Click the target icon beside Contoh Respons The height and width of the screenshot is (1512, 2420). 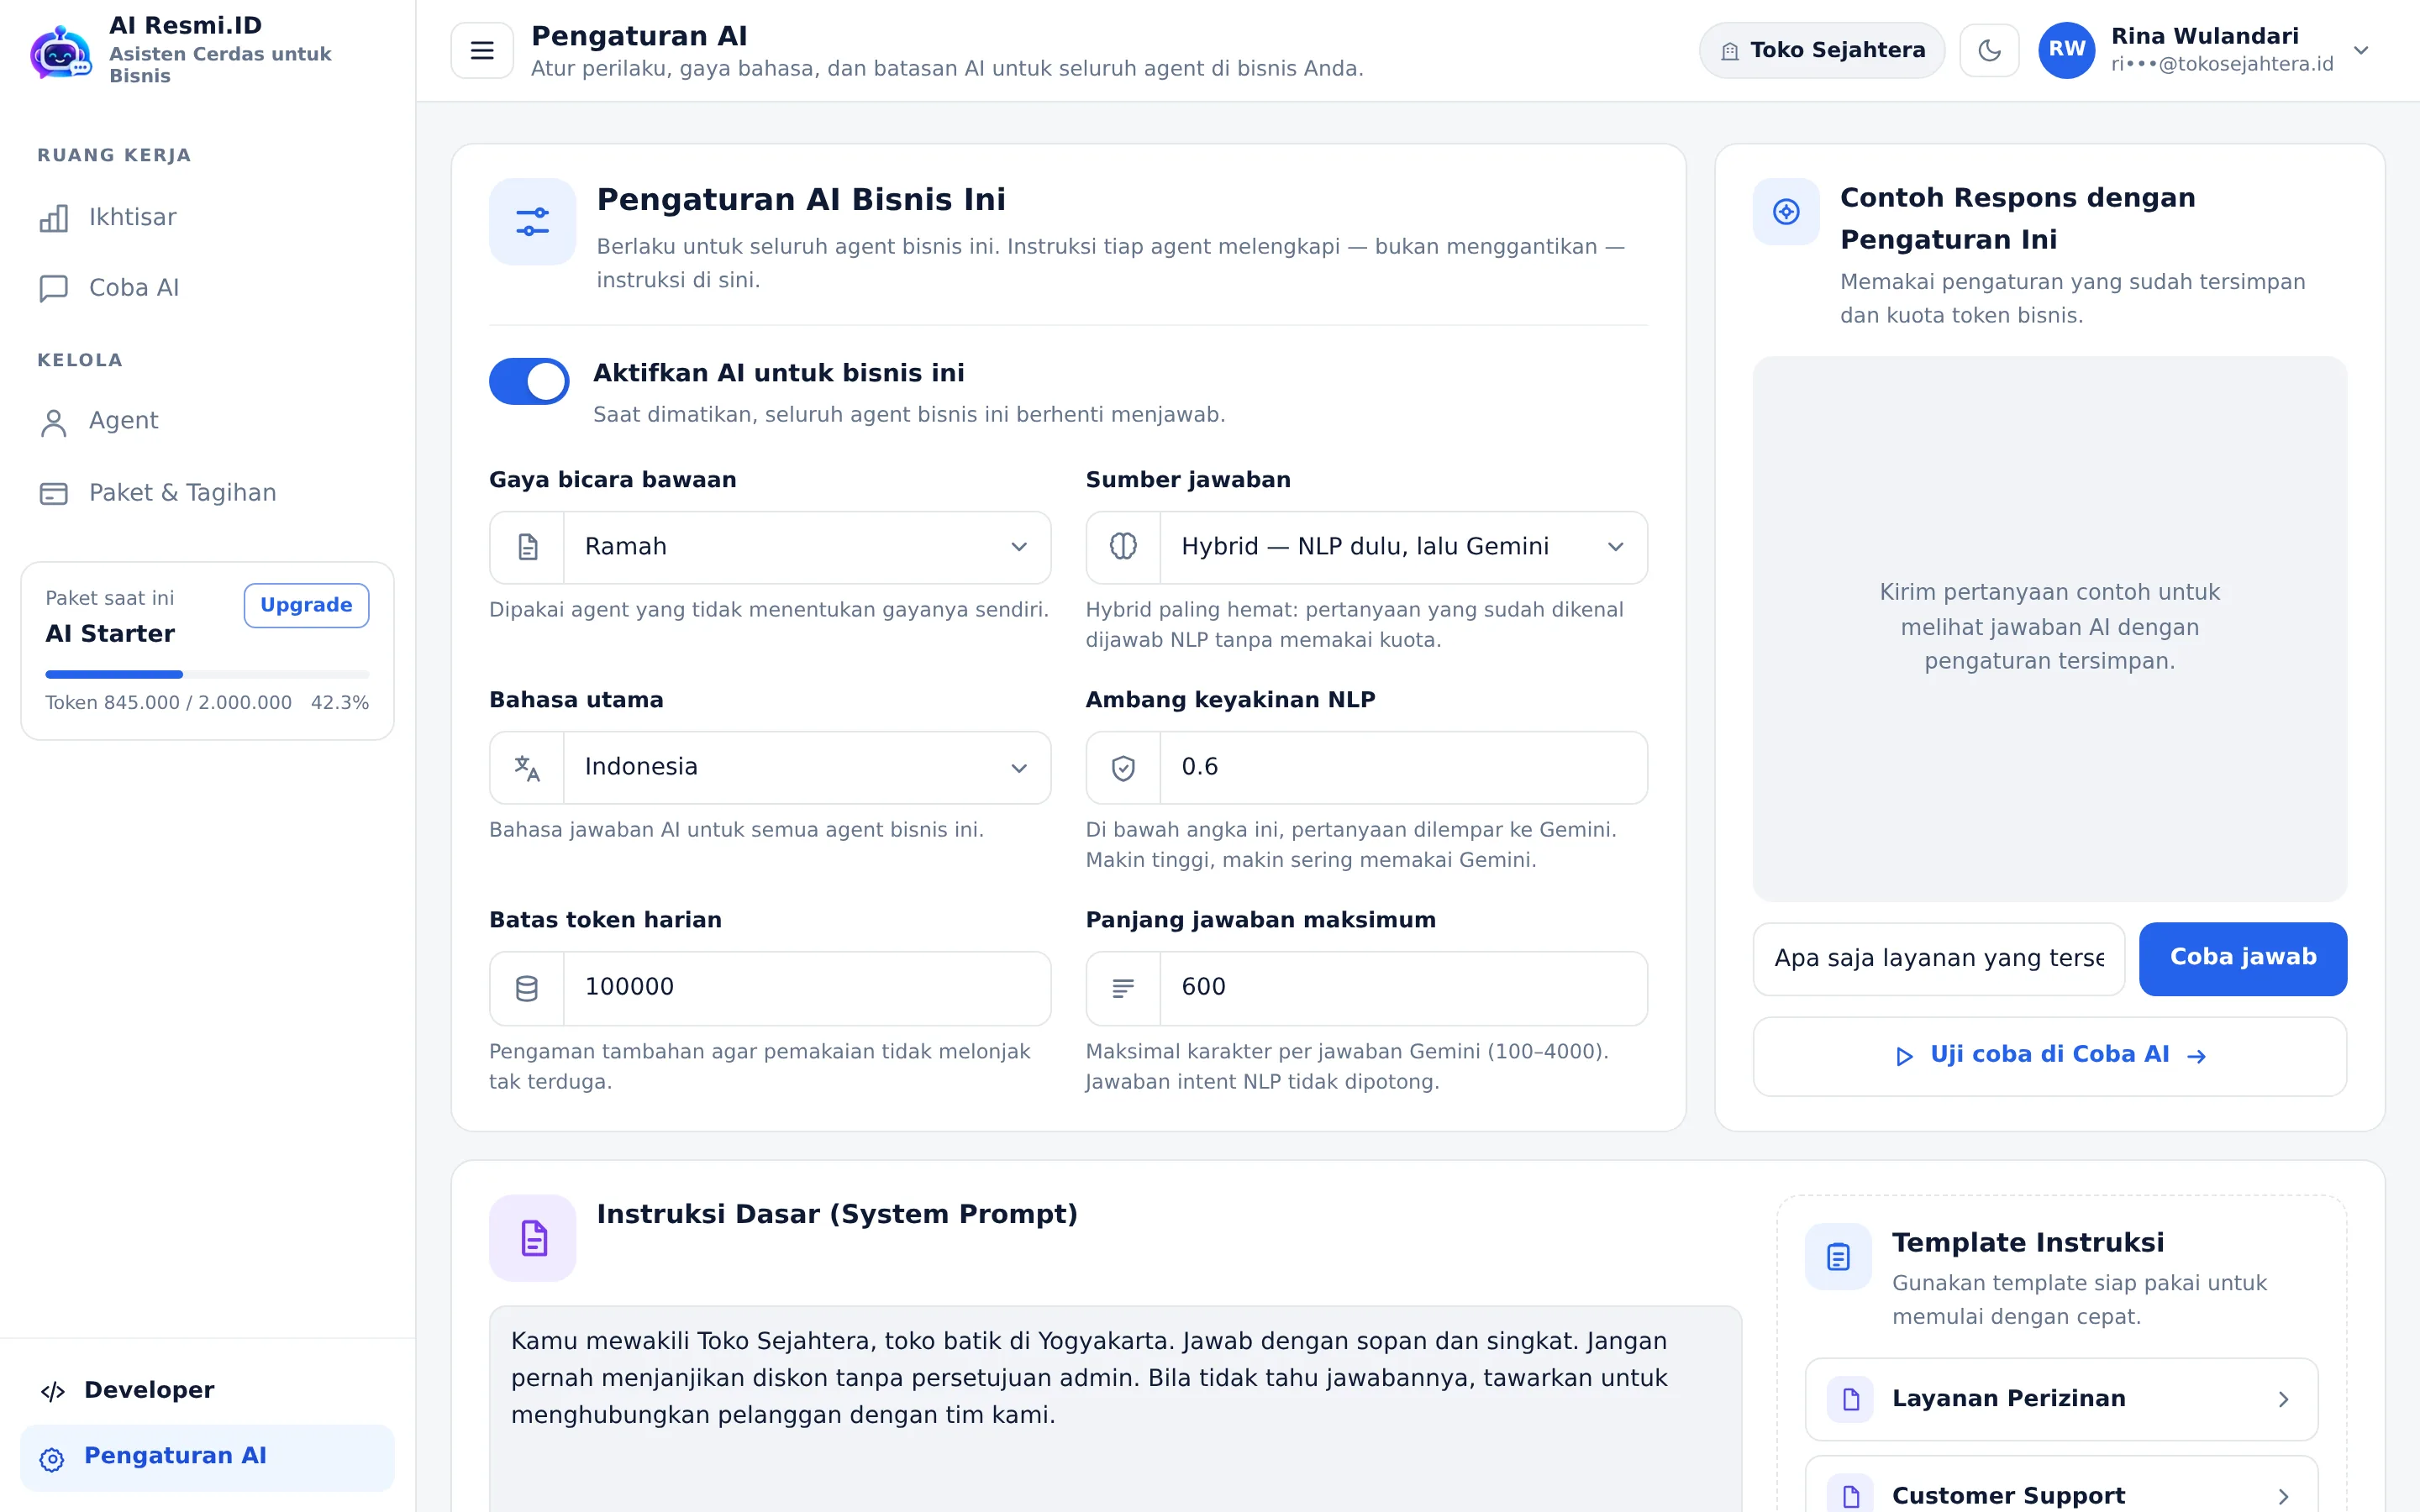click(x=1786, y=212)
